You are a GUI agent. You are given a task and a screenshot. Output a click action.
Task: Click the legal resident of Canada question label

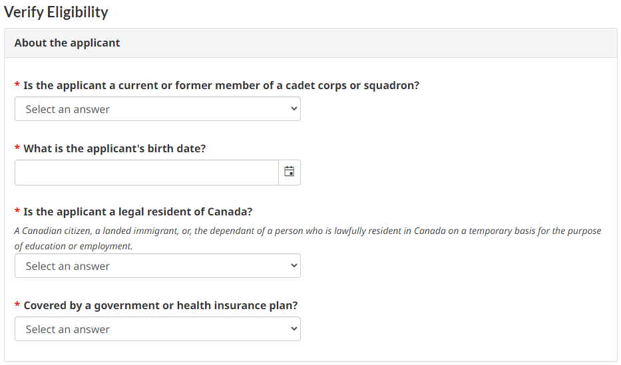[138, 211]
